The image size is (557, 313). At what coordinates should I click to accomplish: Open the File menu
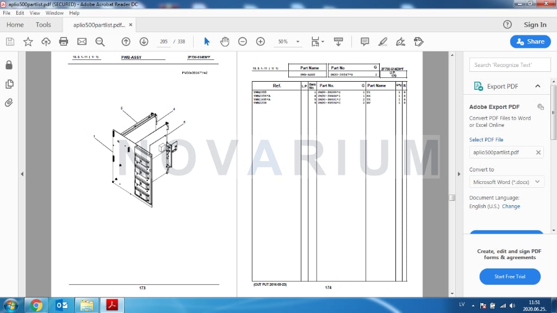tap(7, 13)
